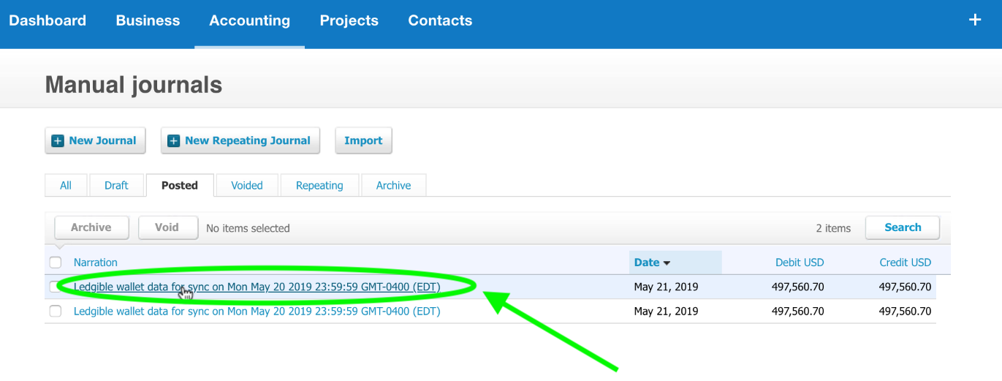
Task: Switch to the Draft tab
Action: (116, 185)
